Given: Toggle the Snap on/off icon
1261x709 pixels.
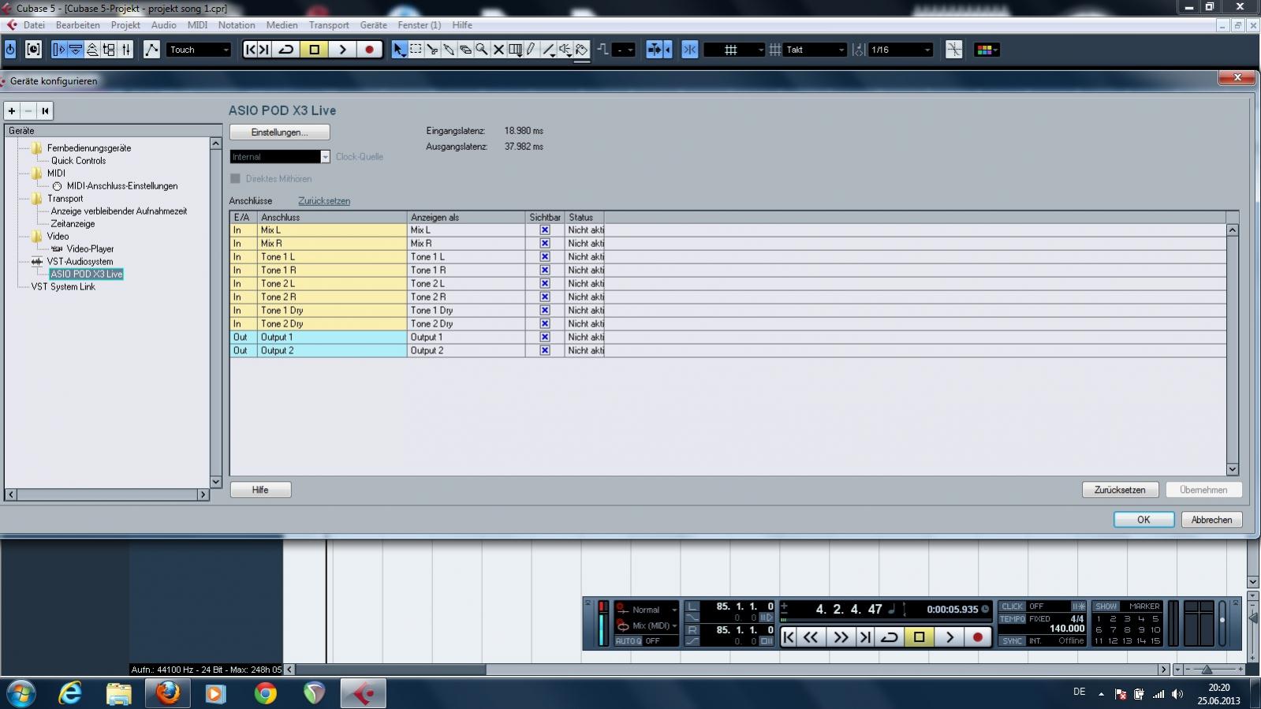Looking at the screenshot, I should 689,50.
